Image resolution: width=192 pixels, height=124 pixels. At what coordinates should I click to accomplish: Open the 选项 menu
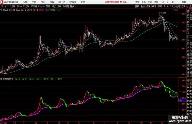[x=156, y=2]
